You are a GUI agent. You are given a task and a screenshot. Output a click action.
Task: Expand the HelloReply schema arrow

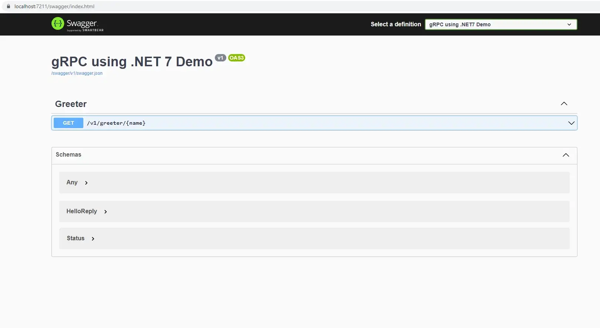106,212
